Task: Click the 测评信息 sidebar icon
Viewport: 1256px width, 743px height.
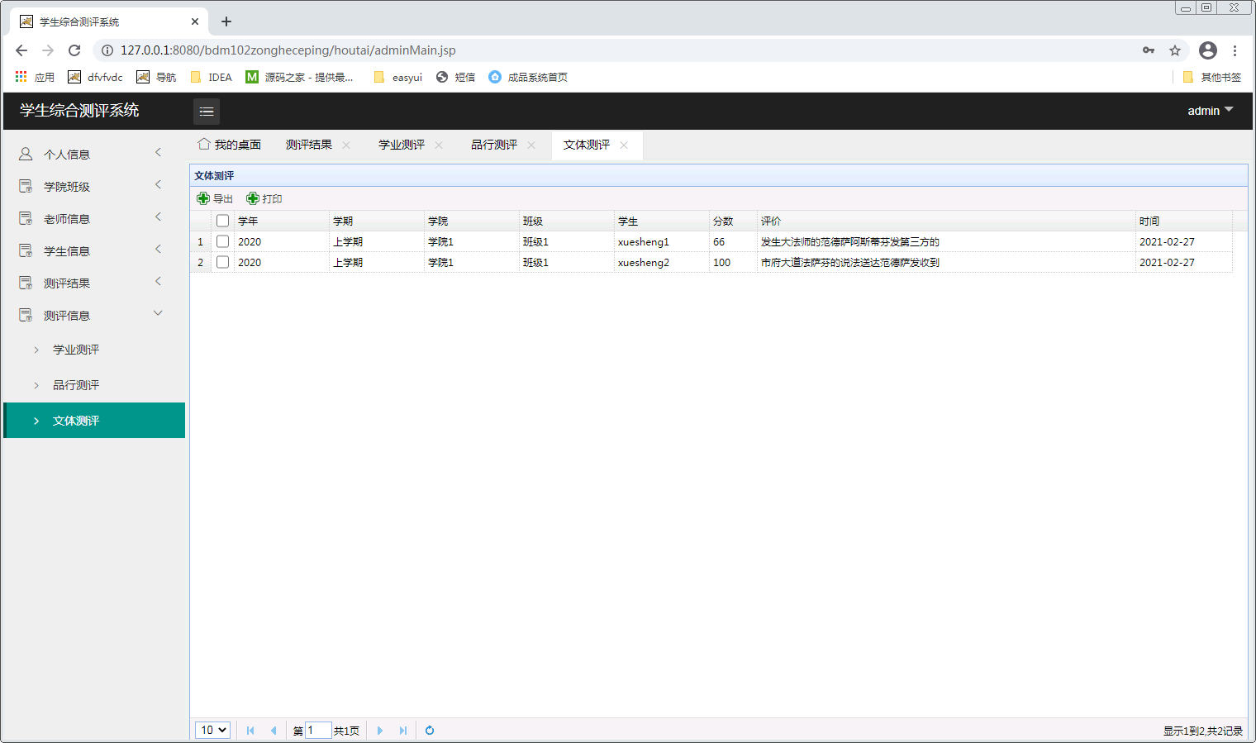Action: click(x=26, y=315)
